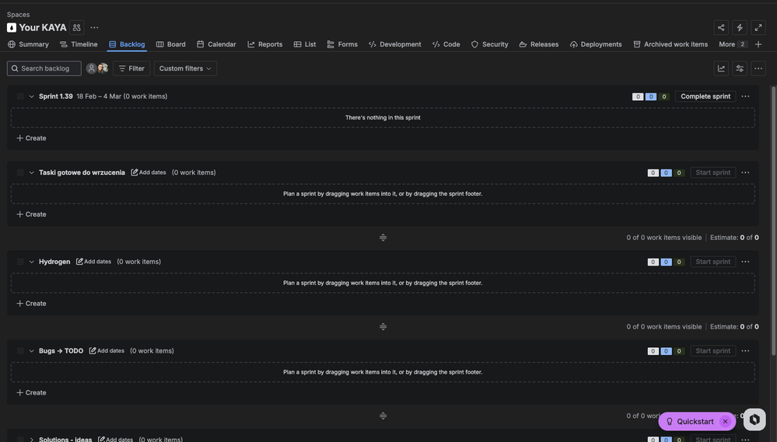Image resolution: width=777 pixels, height=442 pixels.
Task: Open view settings sliders icon
Action: pyautogui.click(x=740, y=68)
